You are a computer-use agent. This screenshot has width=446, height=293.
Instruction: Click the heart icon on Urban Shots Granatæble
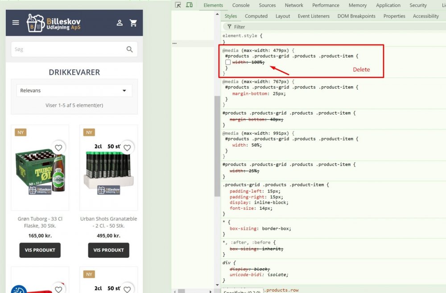(127, 147)
